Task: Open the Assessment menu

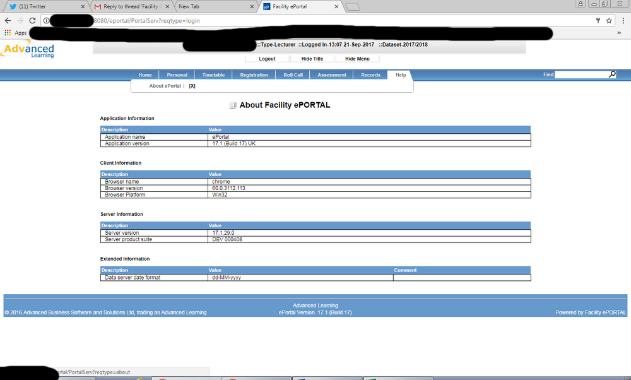Action: (332, 75)
